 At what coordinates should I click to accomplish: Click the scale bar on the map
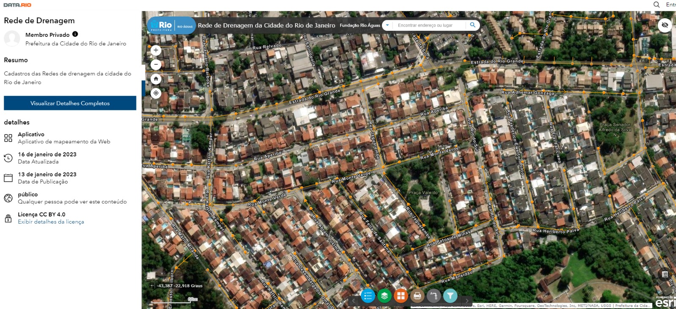174,301
